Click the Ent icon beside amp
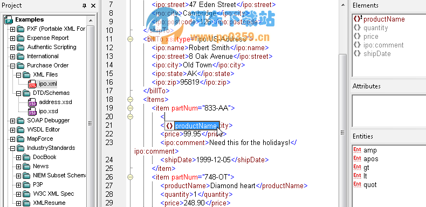Image resolution: width=426 pixels, height=207 pixels. [358, 150]
